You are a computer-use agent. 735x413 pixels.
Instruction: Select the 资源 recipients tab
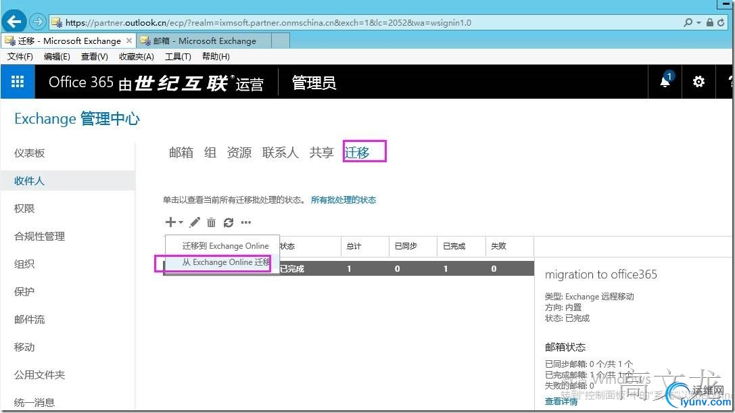tap(239, 152)
